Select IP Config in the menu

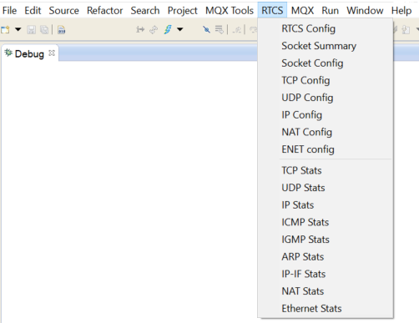(326, 115)
